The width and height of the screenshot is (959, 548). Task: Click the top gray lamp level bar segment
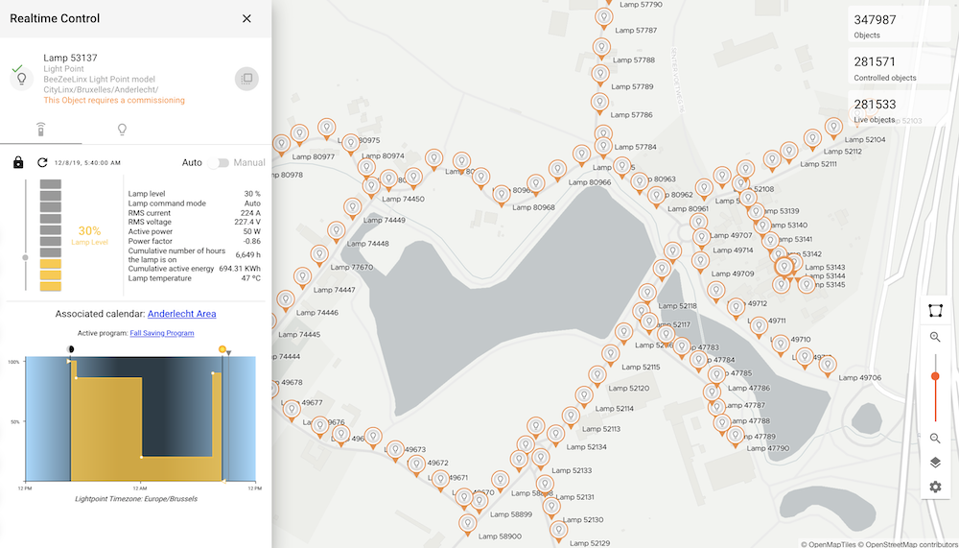[50, 183]
